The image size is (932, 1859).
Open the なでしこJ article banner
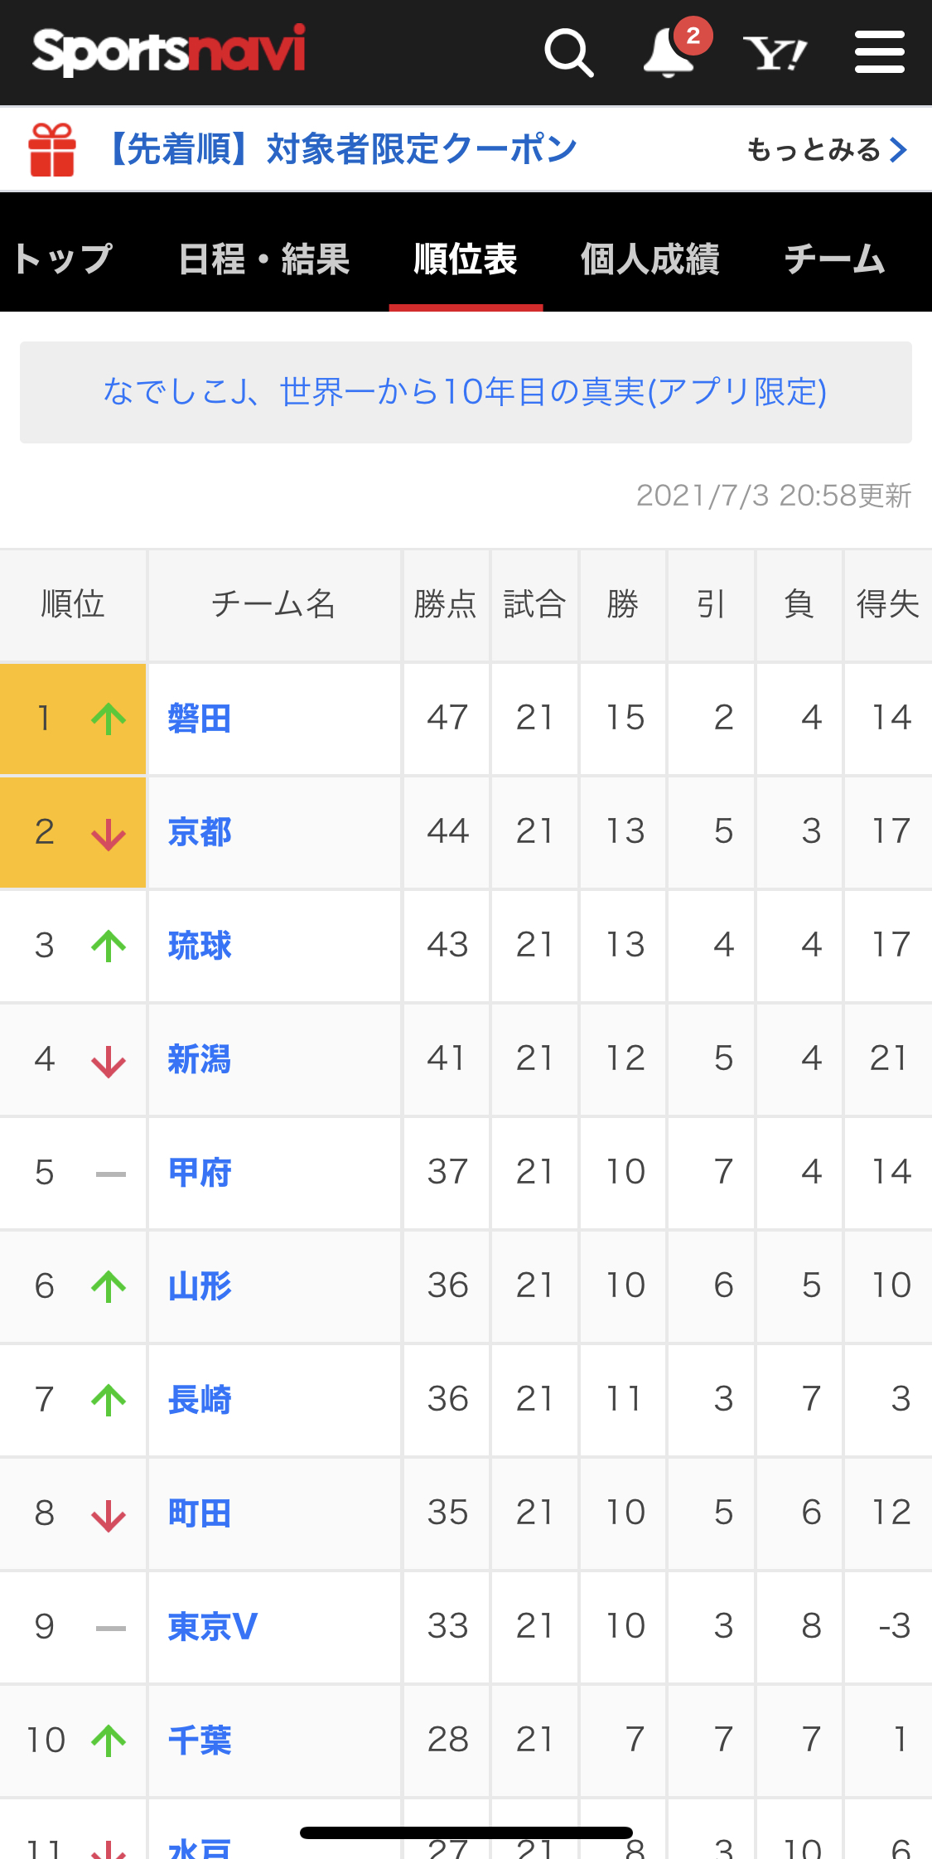click(x=466, y=392)
